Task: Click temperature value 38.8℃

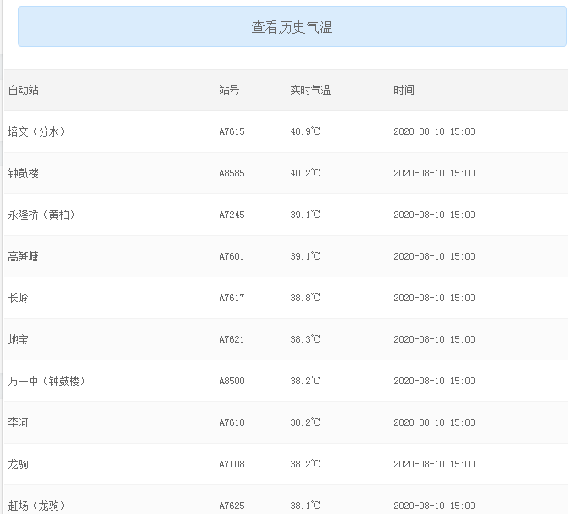Action: (x=305, y=298)
